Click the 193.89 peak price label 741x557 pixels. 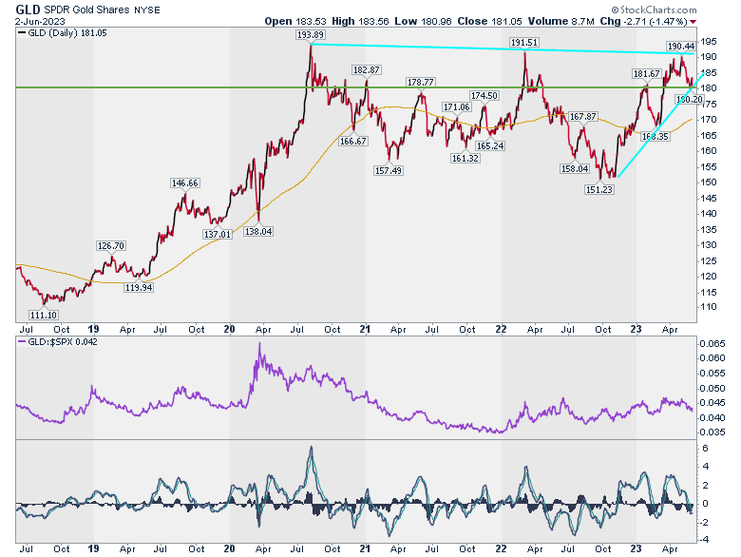[x=311, y=35]
